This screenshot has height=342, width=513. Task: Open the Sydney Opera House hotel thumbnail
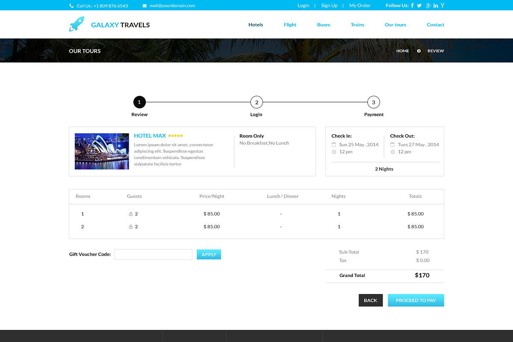[102, 151]
